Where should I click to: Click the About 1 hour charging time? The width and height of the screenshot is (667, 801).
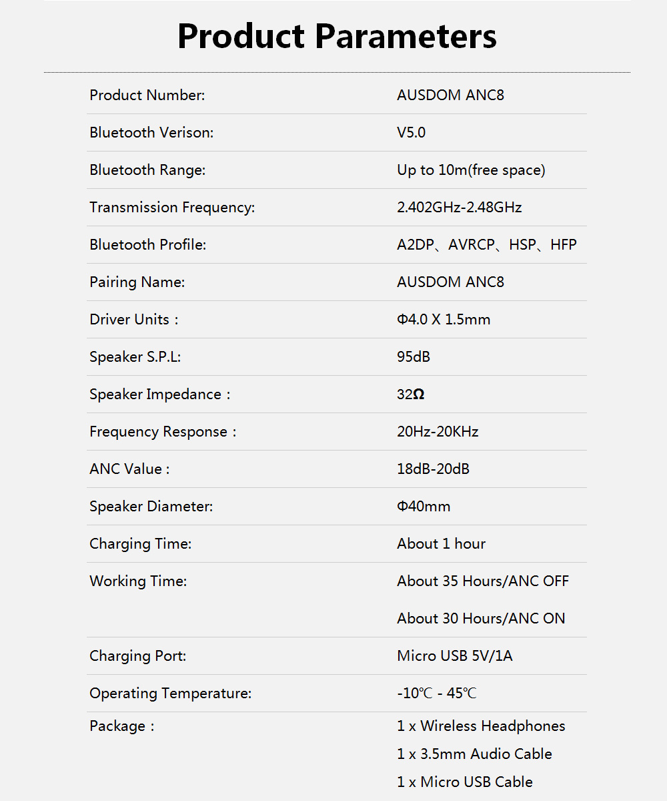[x=441, y=544]
